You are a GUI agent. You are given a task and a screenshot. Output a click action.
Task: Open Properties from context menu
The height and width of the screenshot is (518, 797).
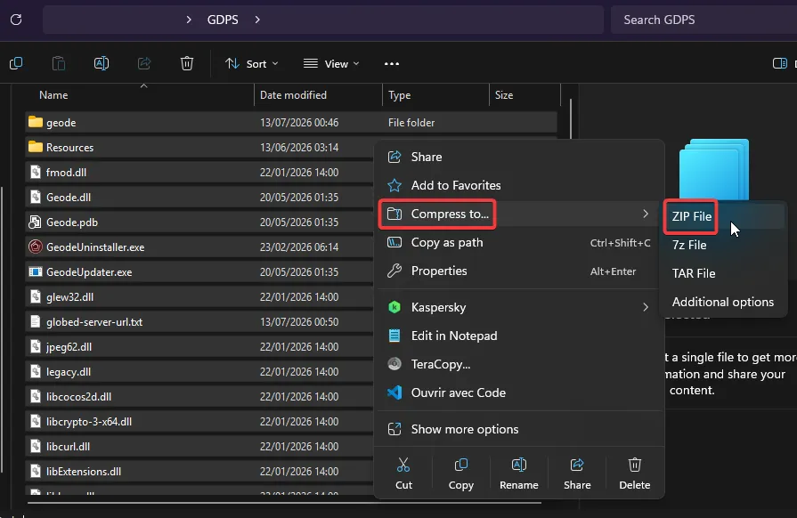519,271
